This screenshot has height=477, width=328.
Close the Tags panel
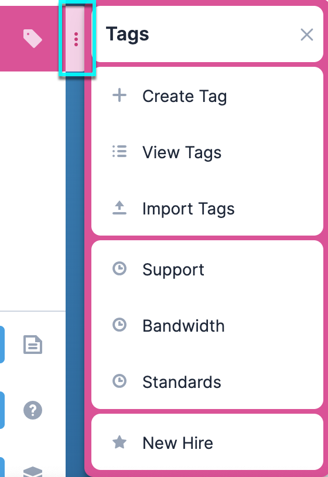(307, 35)
